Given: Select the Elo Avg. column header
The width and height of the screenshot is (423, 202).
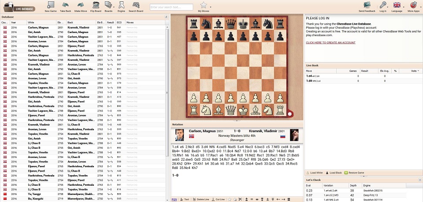Looking at the screenshot, I should 385,71.
